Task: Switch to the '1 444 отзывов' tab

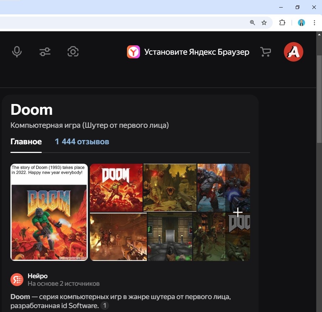Action: pos(82,142)
